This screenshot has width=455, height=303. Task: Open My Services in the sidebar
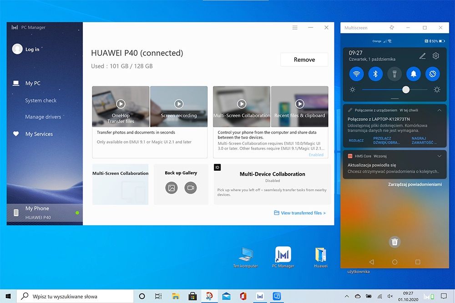(39, 134)
